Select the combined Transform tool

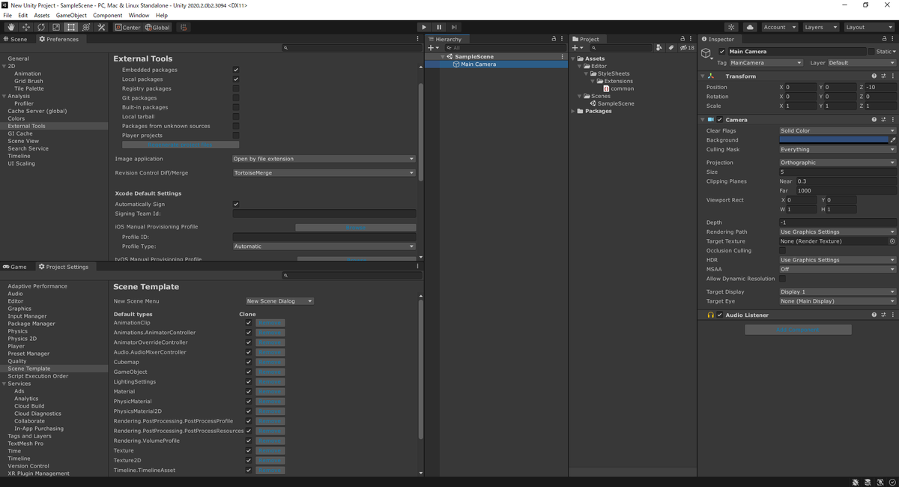86,27
